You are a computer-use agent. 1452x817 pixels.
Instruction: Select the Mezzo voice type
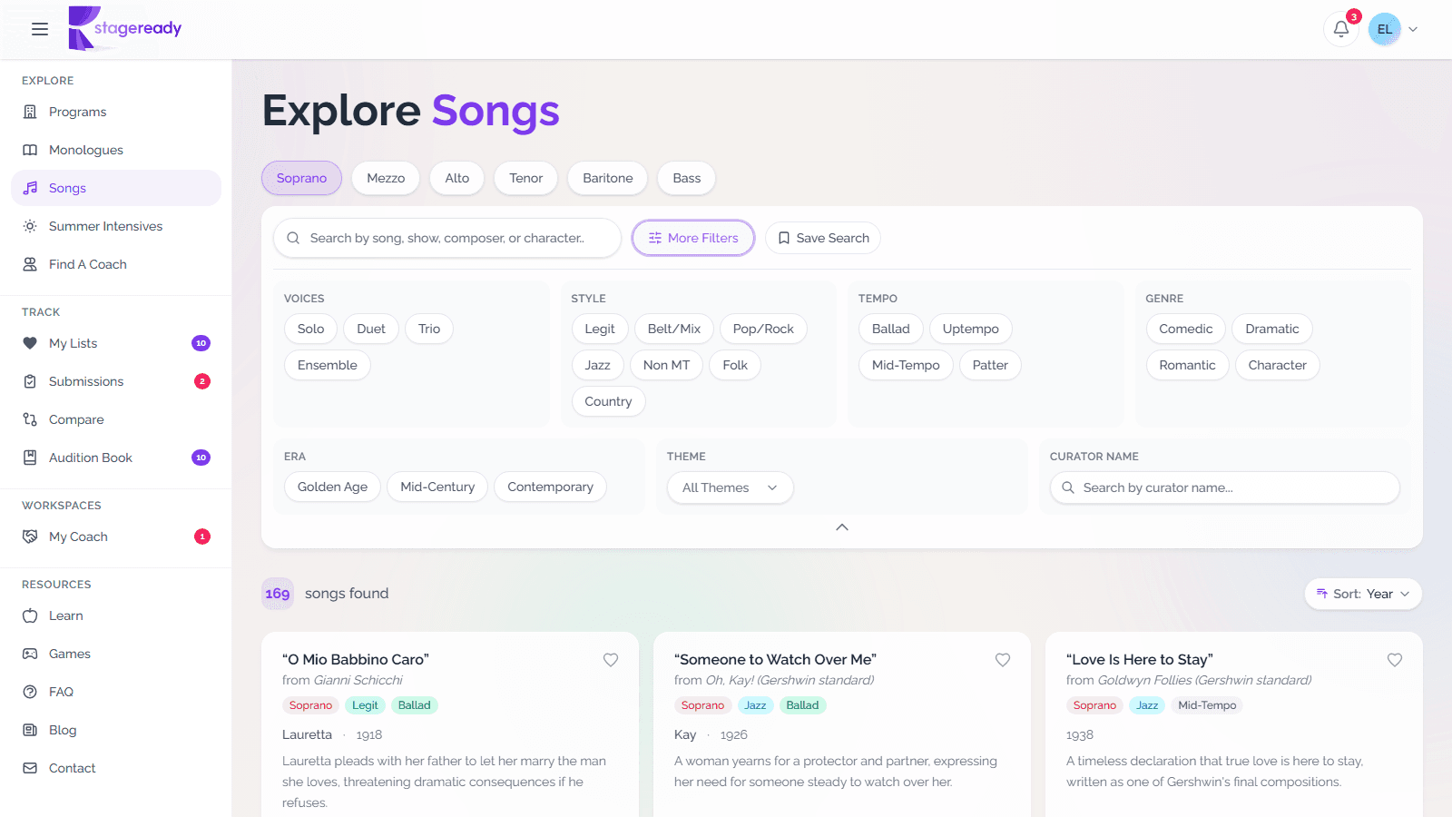[x=386, y=178]
